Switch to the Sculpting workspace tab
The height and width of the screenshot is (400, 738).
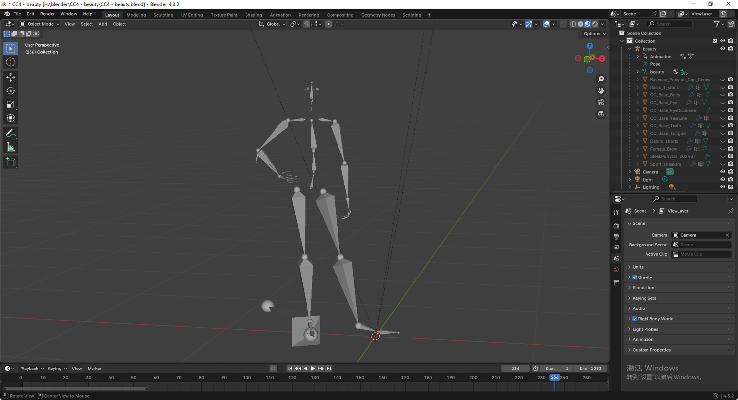163,15
